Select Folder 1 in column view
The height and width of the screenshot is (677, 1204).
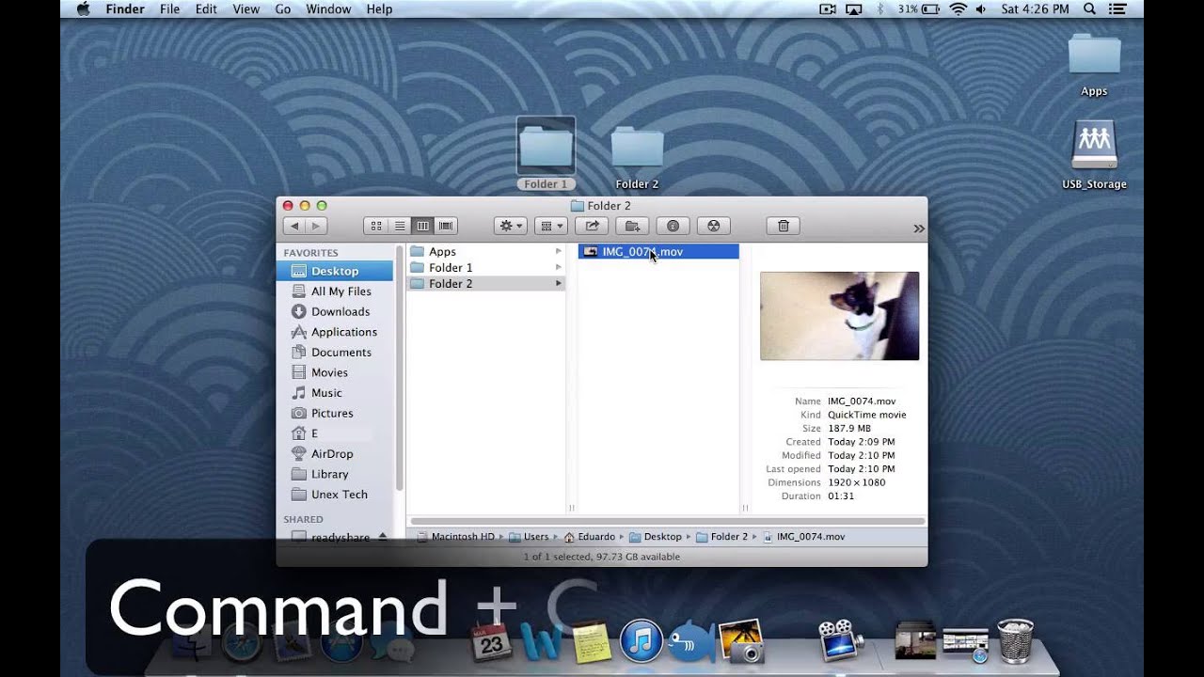tap(485, 267)
